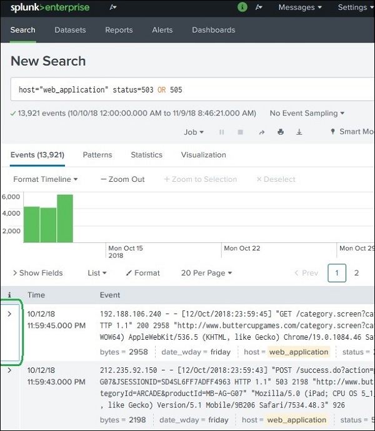
Task: Expand the second event at 11:59:43 PM
Action: tap(9, 370)
